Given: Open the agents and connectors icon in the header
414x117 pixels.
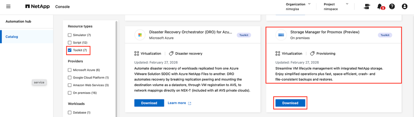Looking at the screenshot, I should (x=367, y=6).
